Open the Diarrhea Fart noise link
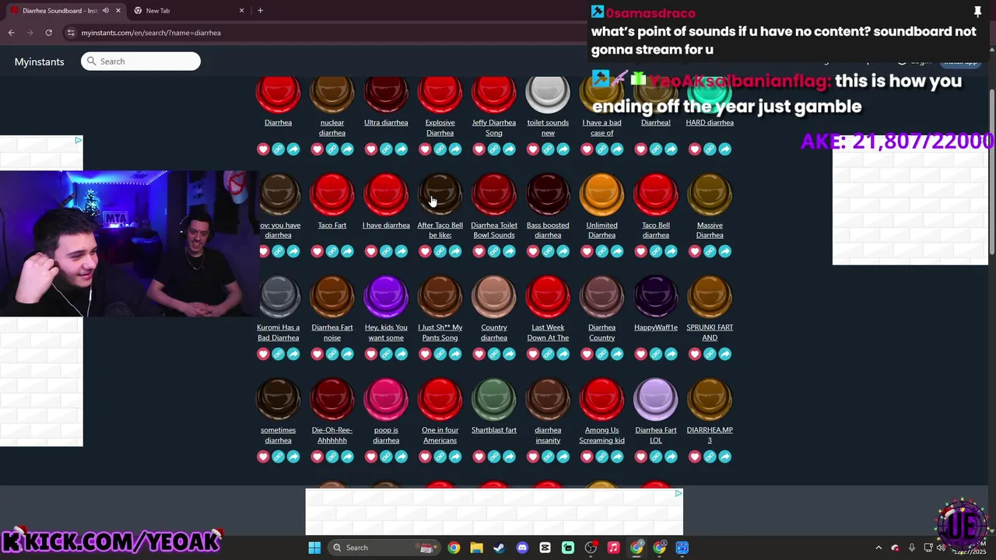 click(x=332, y=332)
